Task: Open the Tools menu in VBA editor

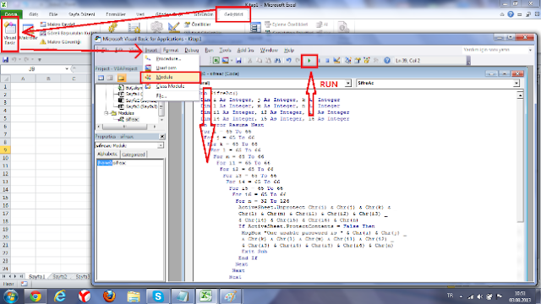Action: click(225, 51)
